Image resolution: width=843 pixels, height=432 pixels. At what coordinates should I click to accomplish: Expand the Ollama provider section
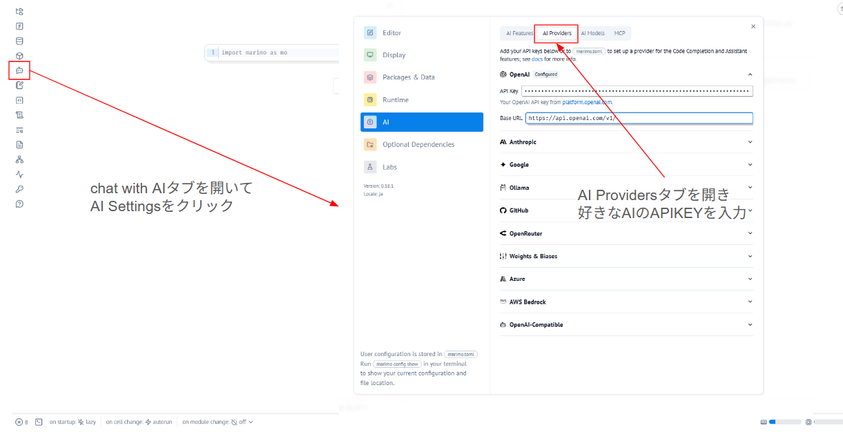pos(626,188)
